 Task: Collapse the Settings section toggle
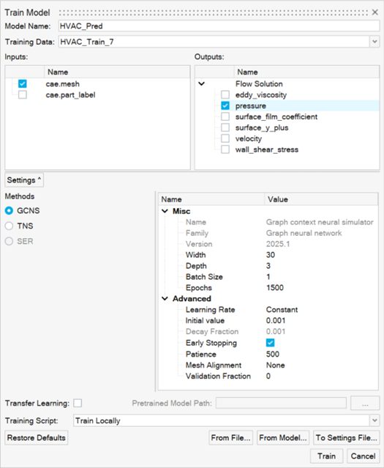click(24, 180)
